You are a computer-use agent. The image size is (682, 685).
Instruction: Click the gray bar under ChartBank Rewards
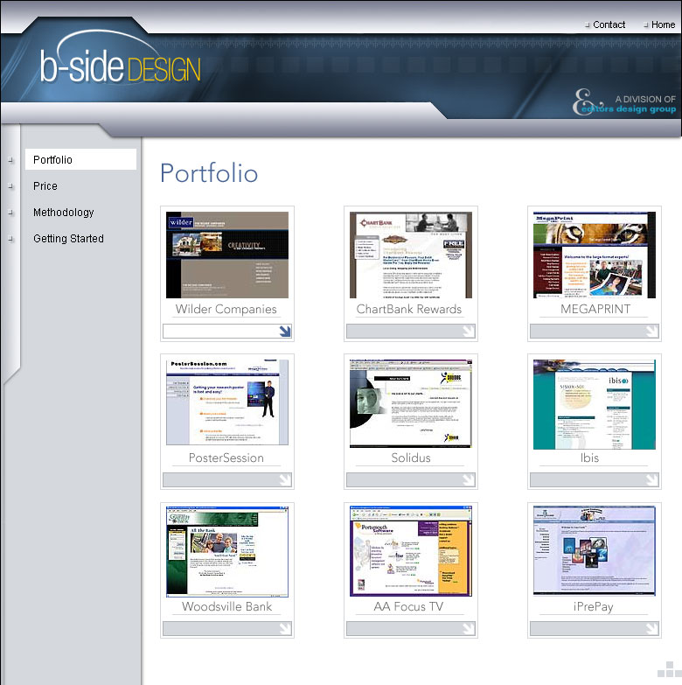pyautogui.click(x=411, y=332)
